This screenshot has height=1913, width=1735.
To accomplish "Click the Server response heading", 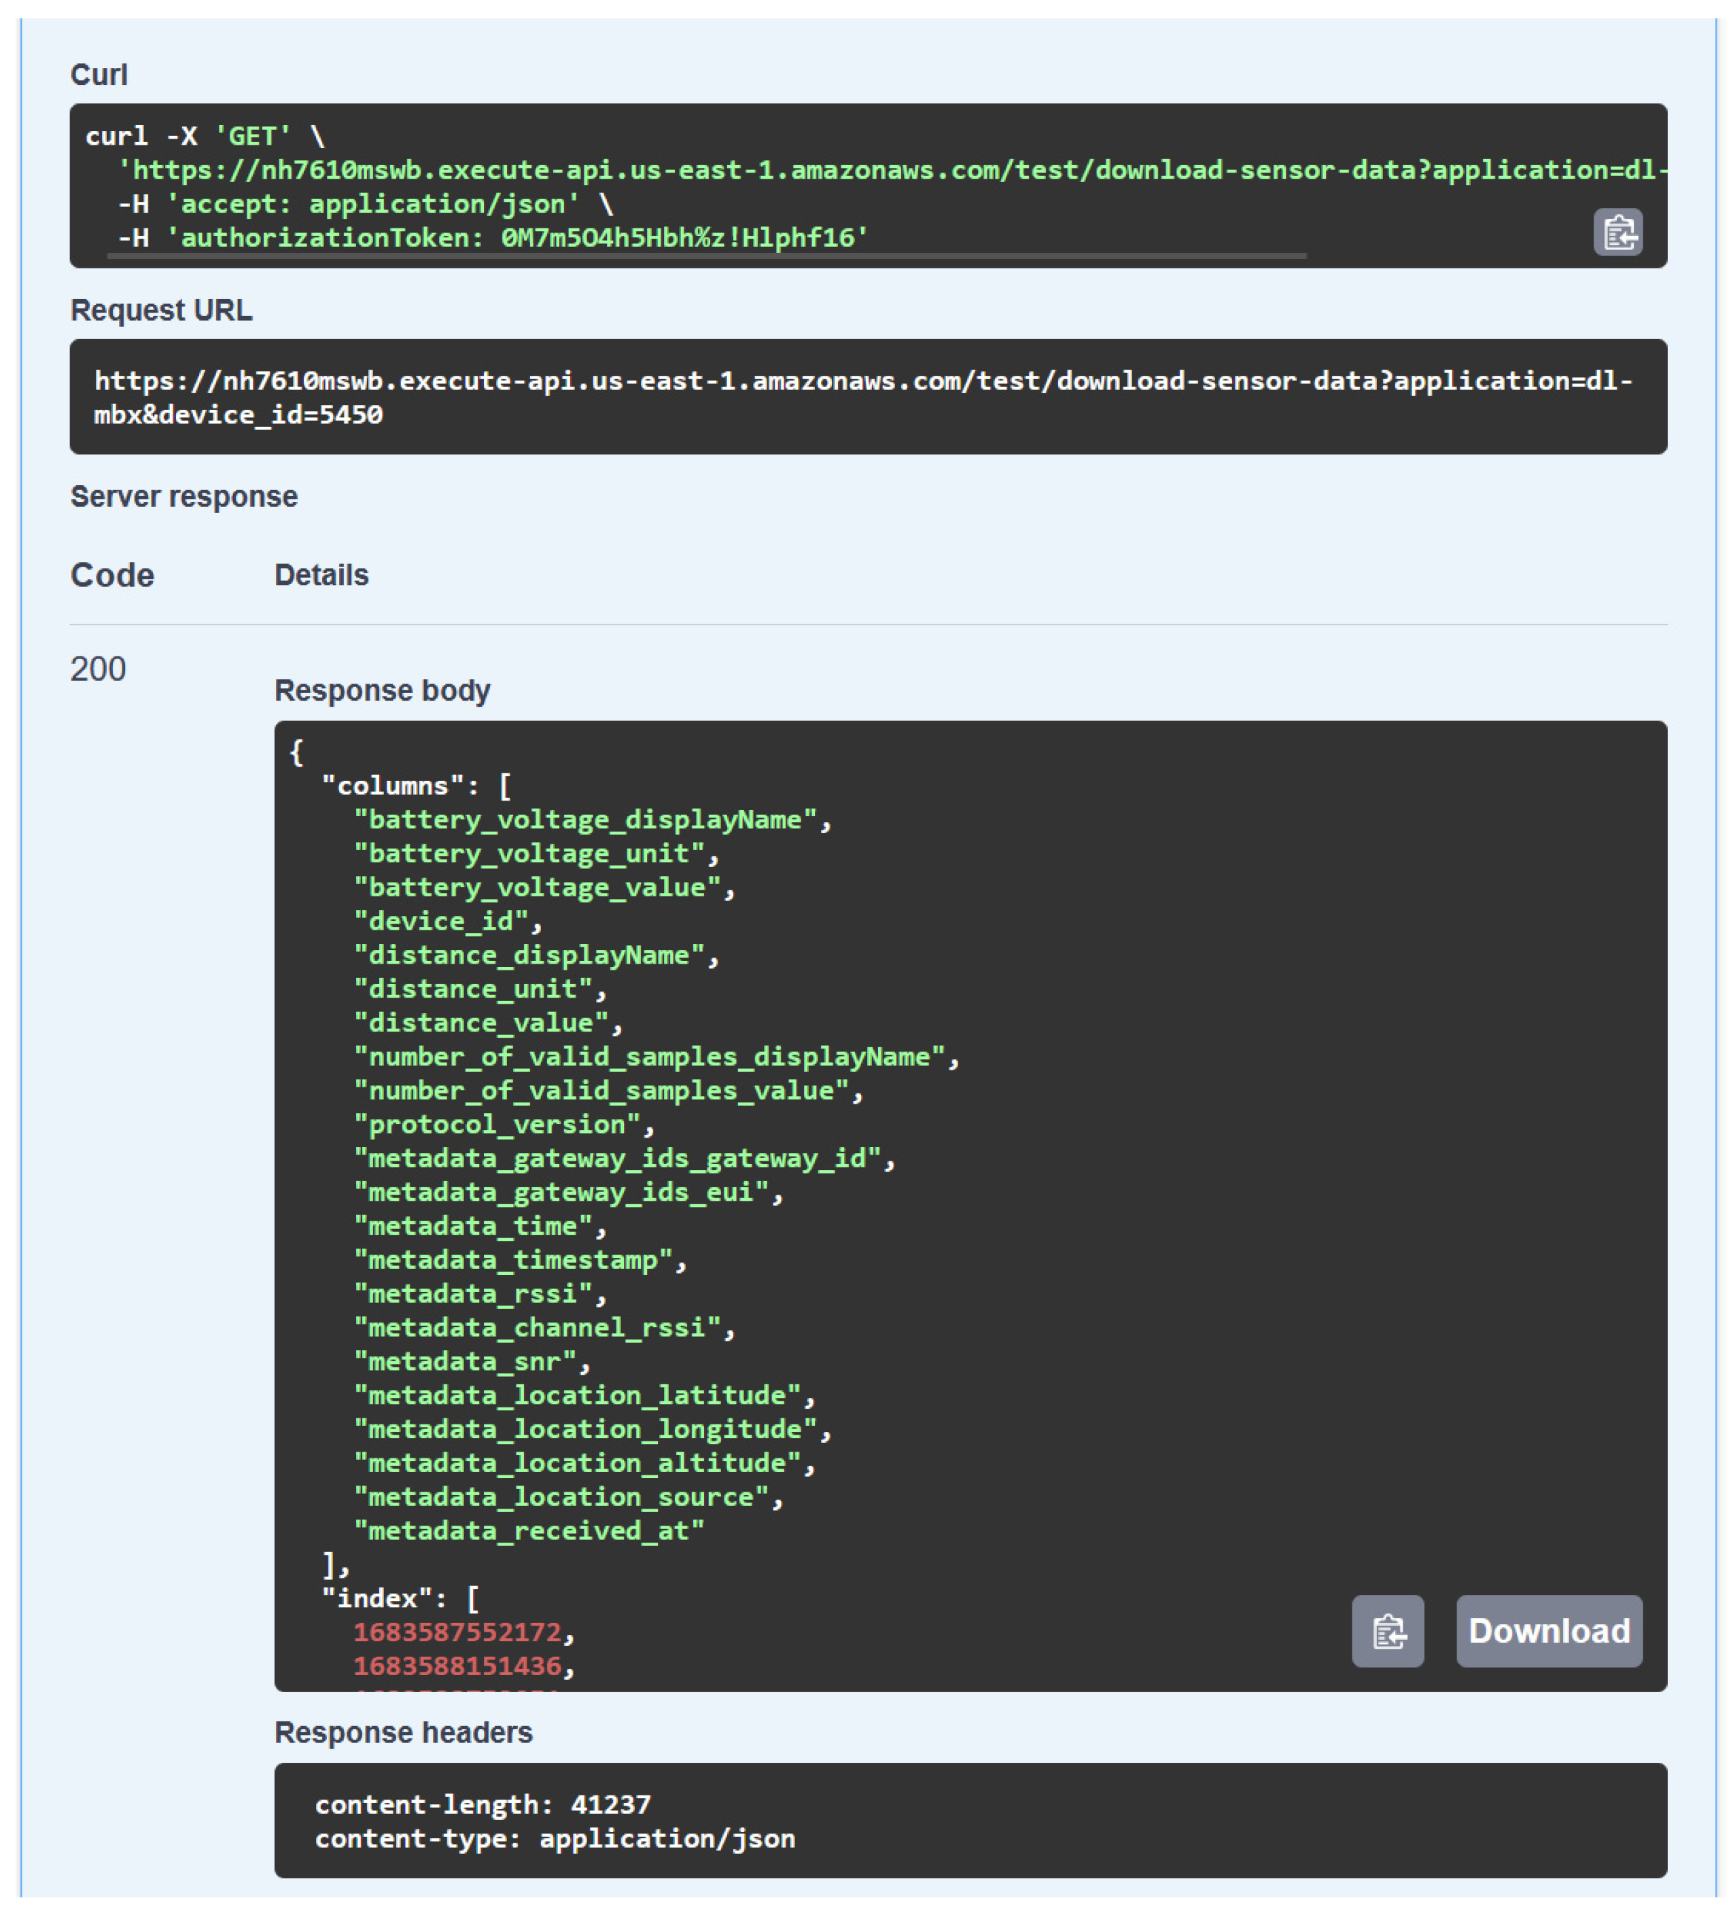I will [x=184, y=496].
